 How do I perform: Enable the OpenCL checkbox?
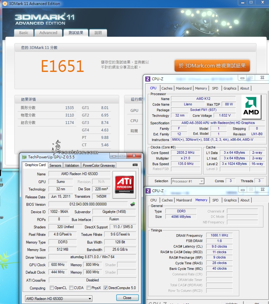52,288
